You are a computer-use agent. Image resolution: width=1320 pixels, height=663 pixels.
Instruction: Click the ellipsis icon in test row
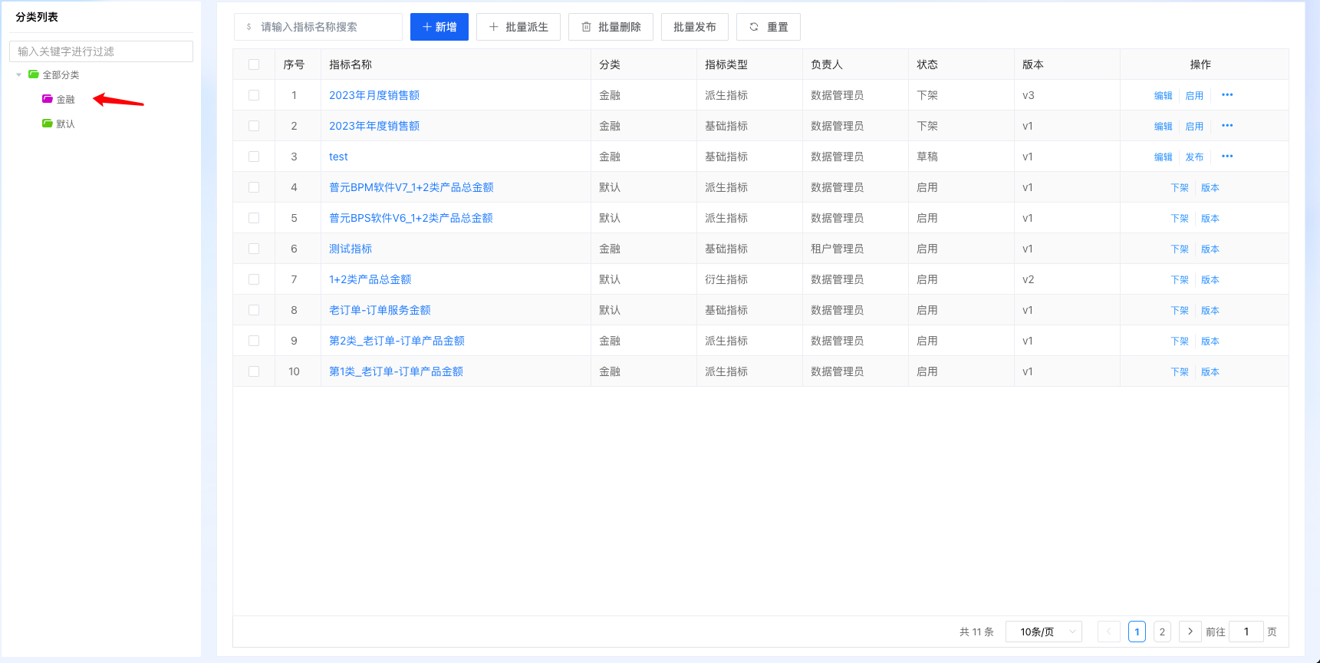point(1227,157)
